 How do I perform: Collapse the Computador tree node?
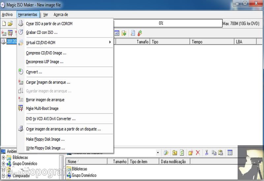(3, 176)
